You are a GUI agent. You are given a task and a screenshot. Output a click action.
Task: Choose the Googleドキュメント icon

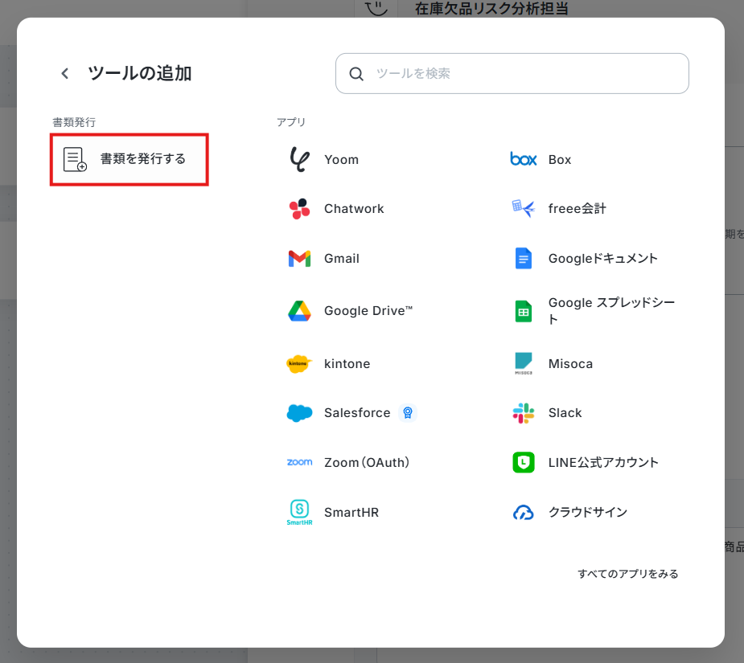click(x=524, y=259)
